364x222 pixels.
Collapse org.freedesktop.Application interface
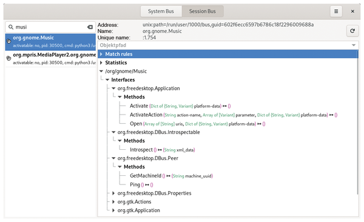tap(113, 89)
